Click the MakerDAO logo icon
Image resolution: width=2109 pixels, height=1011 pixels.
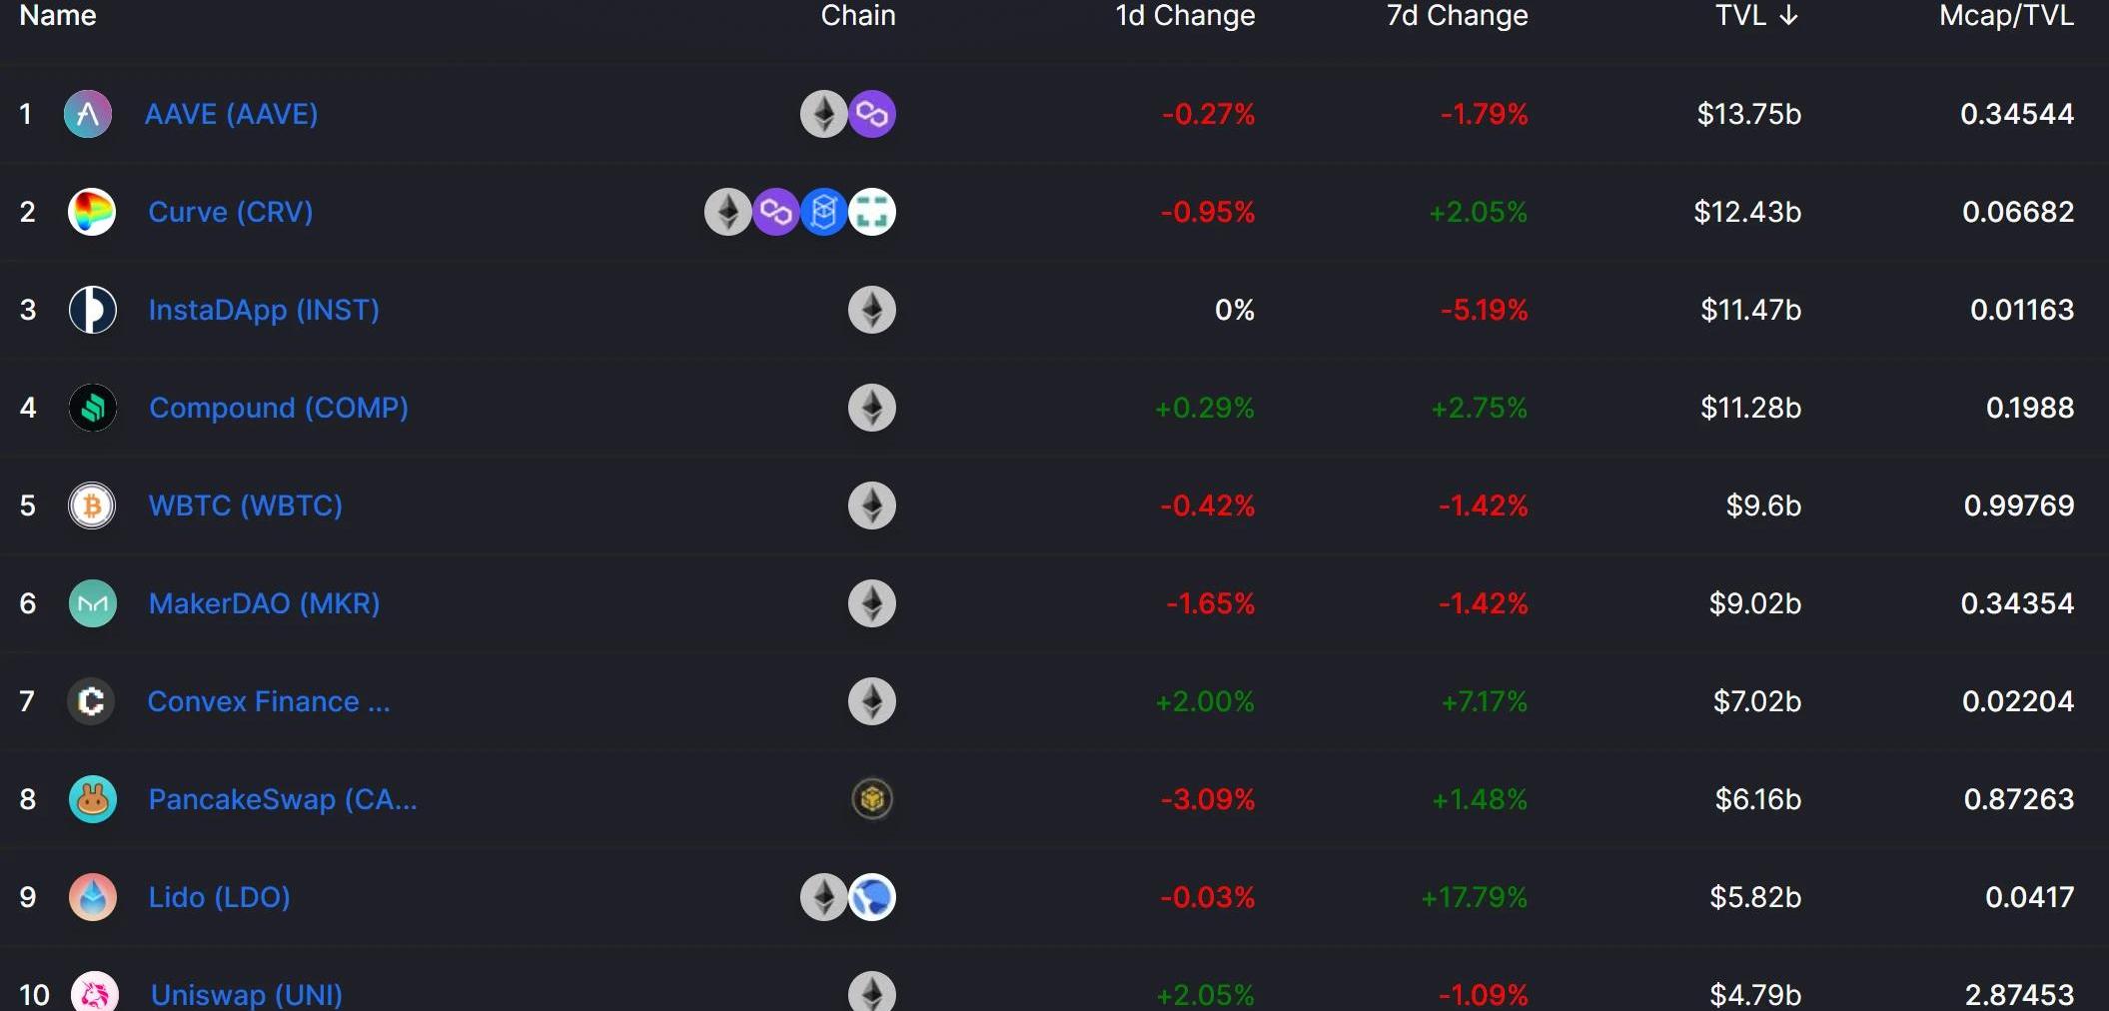point(93,603)
